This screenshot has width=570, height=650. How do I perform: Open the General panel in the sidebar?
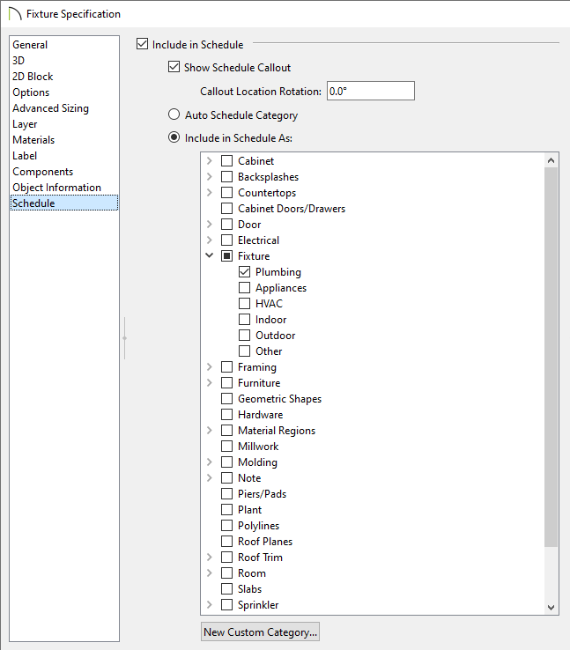click(x=30, y=45)
